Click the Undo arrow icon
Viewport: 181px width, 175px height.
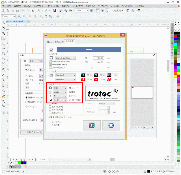click(39, 11)
